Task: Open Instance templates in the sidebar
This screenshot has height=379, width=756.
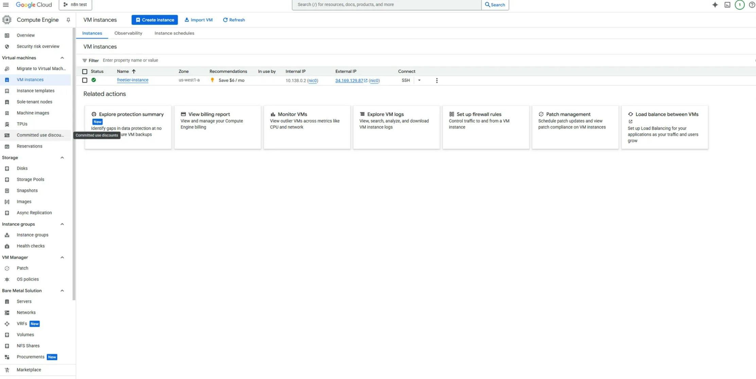Action: click(x=35, y=91)
